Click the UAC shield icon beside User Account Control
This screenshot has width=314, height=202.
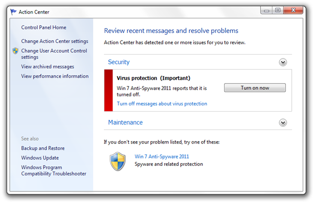click(15, 51)
